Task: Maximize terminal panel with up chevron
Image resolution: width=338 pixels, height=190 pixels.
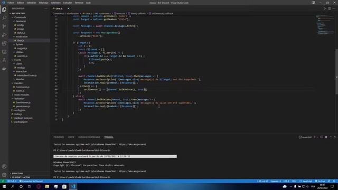Action: (331, 137)
